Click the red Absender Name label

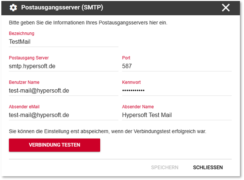pyautogui.click(x=138, y=107)
